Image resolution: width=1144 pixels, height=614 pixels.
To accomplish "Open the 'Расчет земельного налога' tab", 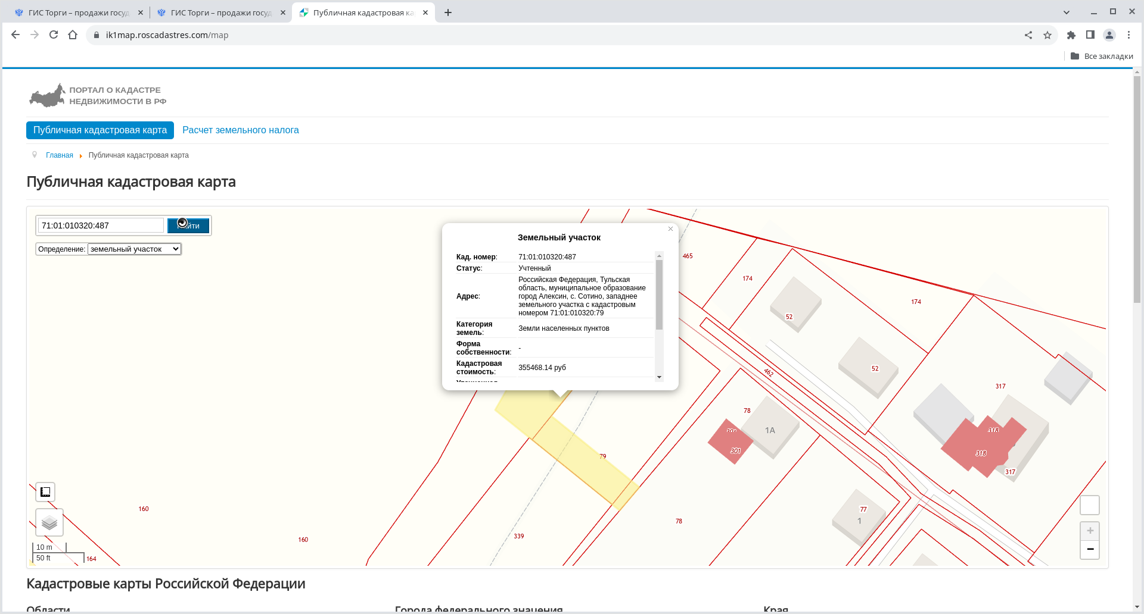I will tap(240, 130).
